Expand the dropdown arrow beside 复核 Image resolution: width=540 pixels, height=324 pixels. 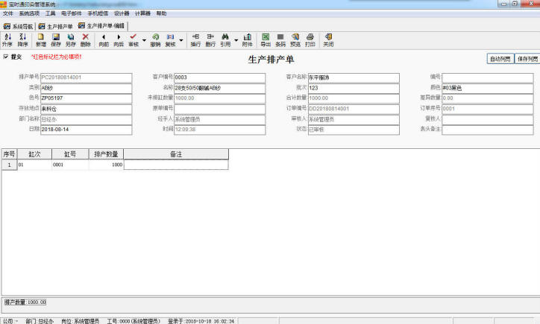coord(181,40)
